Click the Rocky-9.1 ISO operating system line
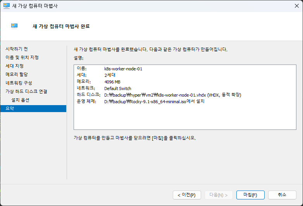 (x=154, y=101)
